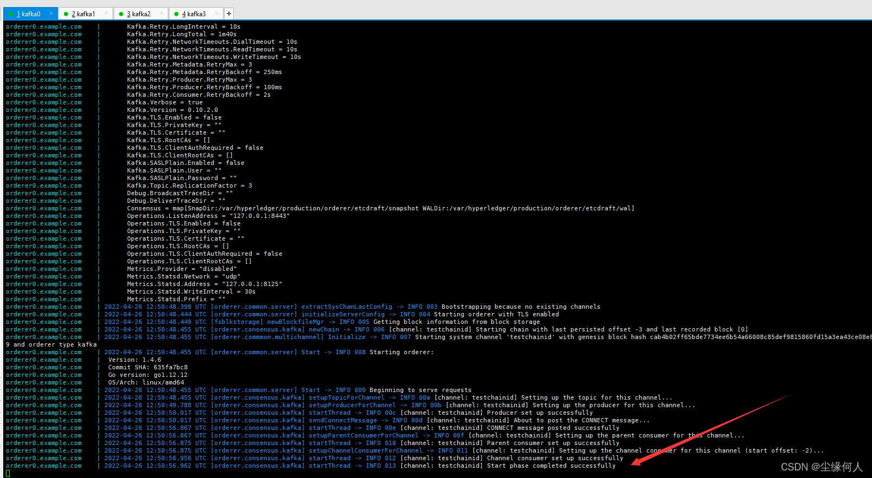Screen dimensions: 872x478
Task: Click the 'Kafka.Retry.NetworkTimeouts.WriteTimeout = 10s' line
Action: [214, 57]
